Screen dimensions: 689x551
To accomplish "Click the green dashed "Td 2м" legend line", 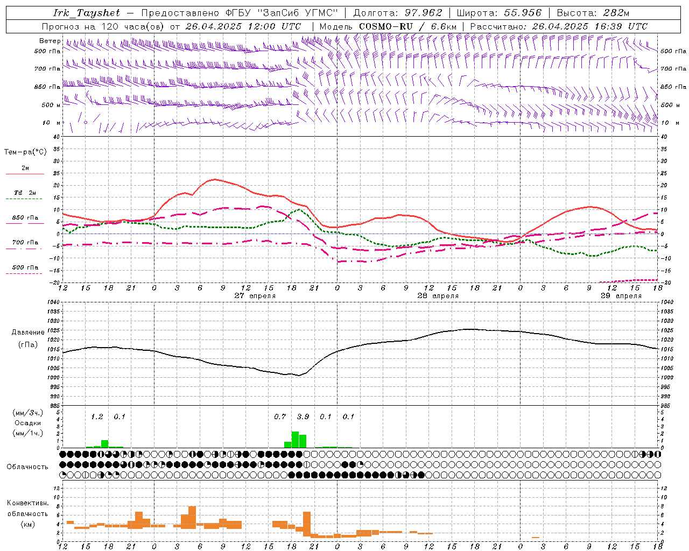I will click(x=25, y=199).
